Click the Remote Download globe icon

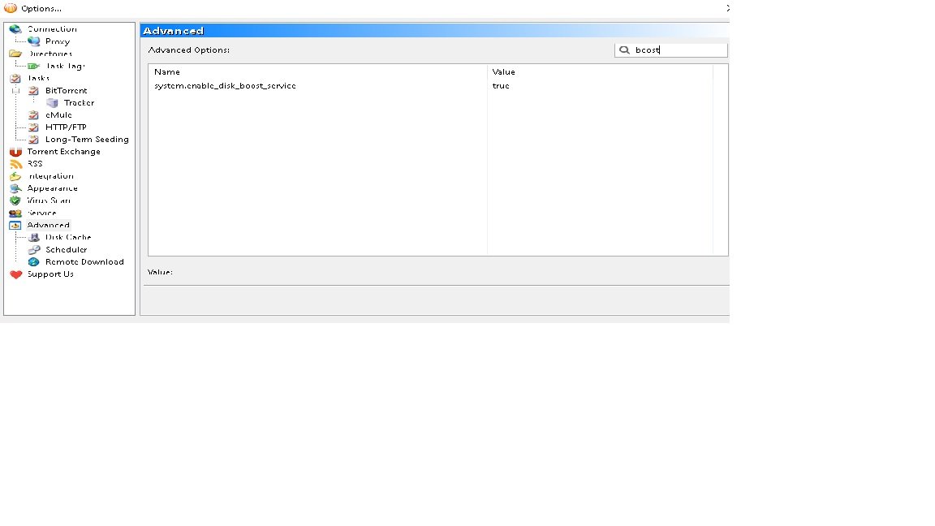[33, 262]
